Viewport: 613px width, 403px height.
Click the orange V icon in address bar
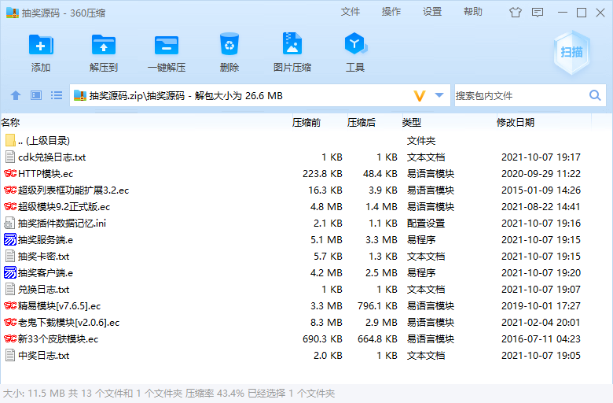point(420,95)
